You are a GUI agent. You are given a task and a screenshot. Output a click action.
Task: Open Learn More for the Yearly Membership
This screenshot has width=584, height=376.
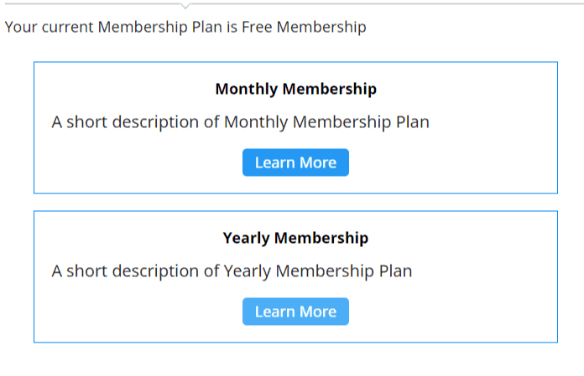(x=295, y=312)
